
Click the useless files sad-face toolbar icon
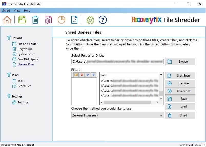[x=74, y=20]
